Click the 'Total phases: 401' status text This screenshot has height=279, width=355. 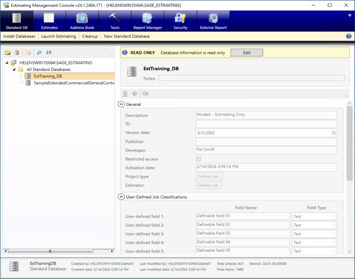(x=230, y=264)
